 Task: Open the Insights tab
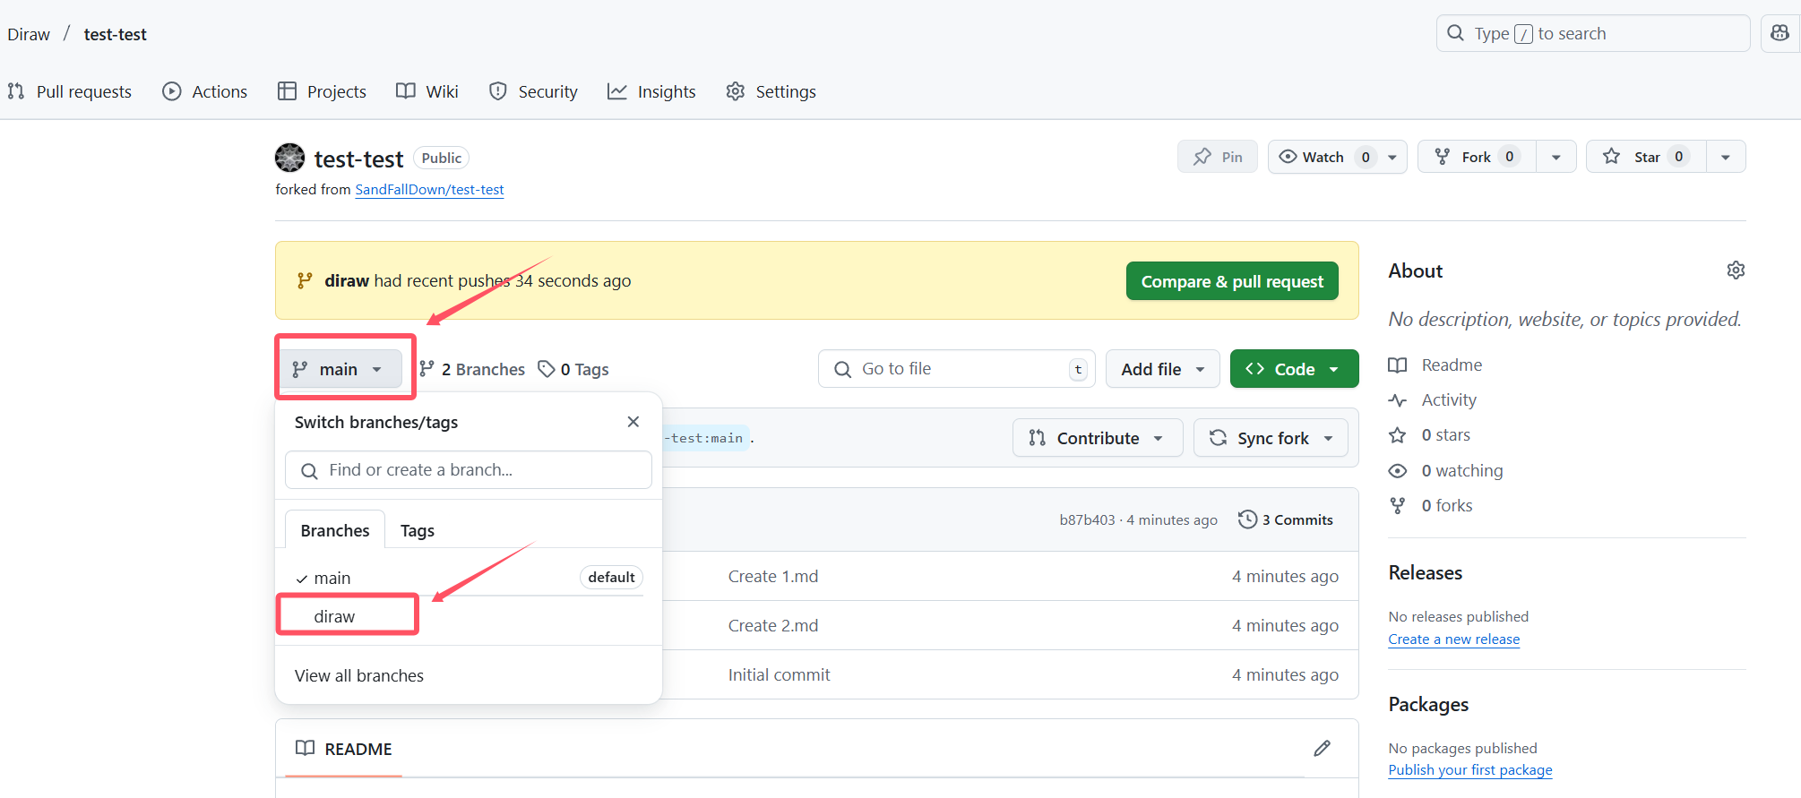(651, 91)
